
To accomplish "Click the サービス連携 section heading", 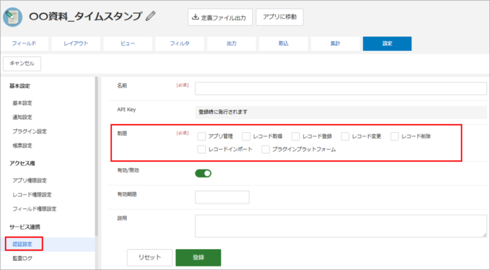I will tap(24, 227).
